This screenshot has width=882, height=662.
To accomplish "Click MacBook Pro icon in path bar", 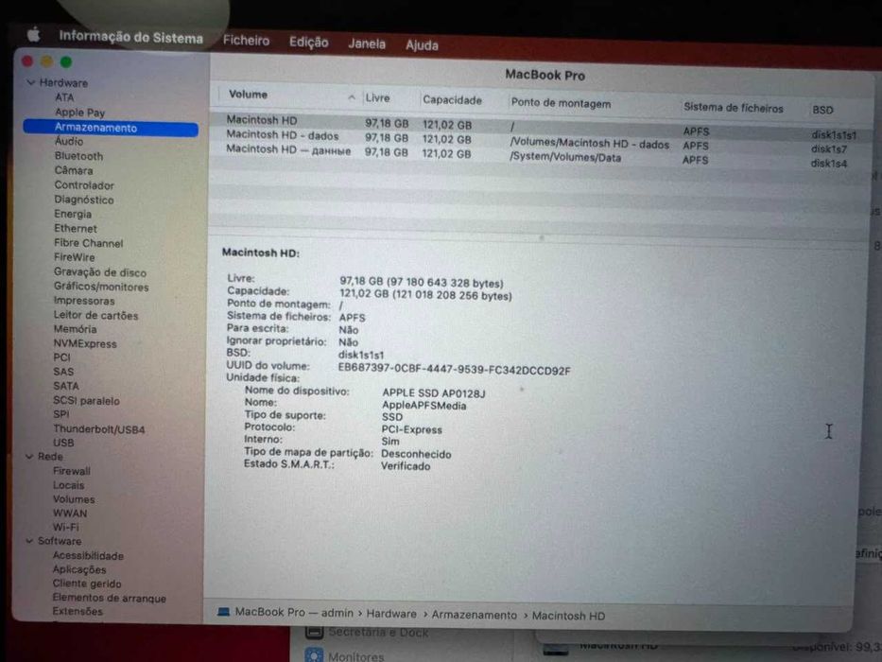I will point(223,612).
